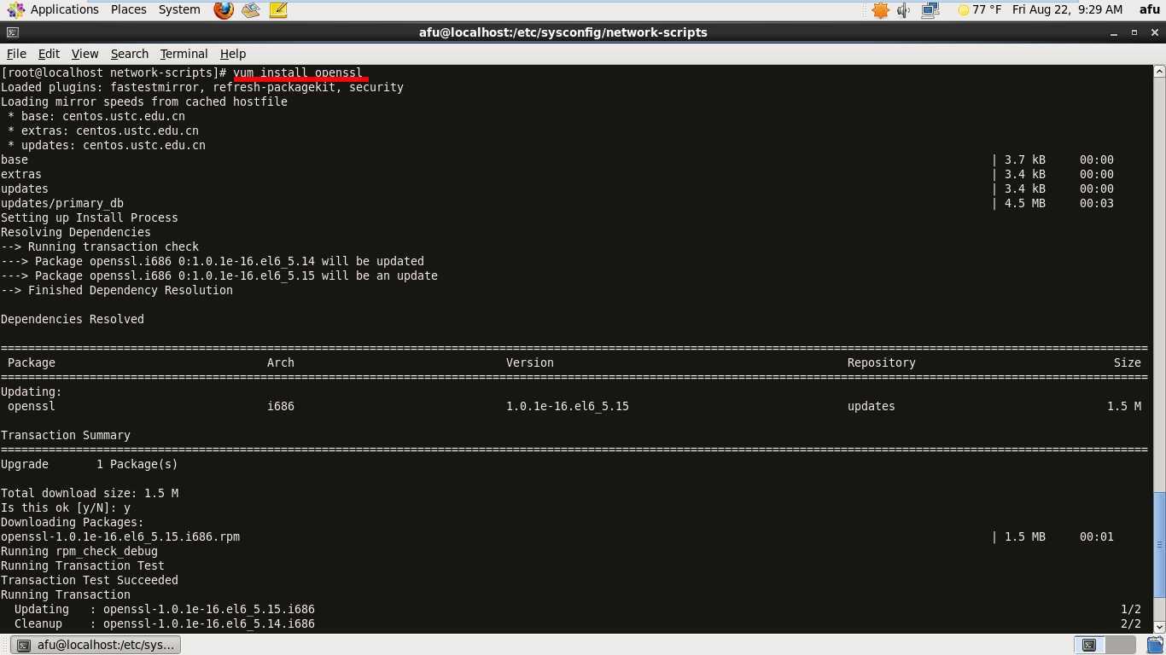
Task: Click the 'will be an update' package line
Action: (219, 275)
